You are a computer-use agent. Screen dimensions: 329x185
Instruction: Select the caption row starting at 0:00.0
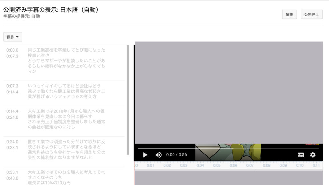(64, 63)
